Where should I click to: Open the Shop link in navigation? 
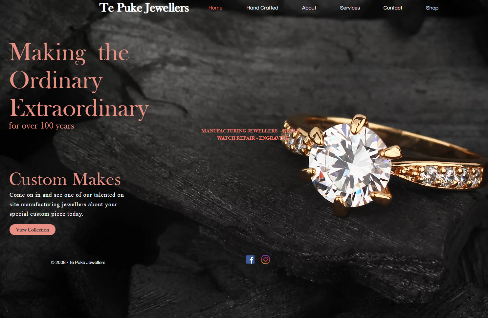(x=432, y=8)
